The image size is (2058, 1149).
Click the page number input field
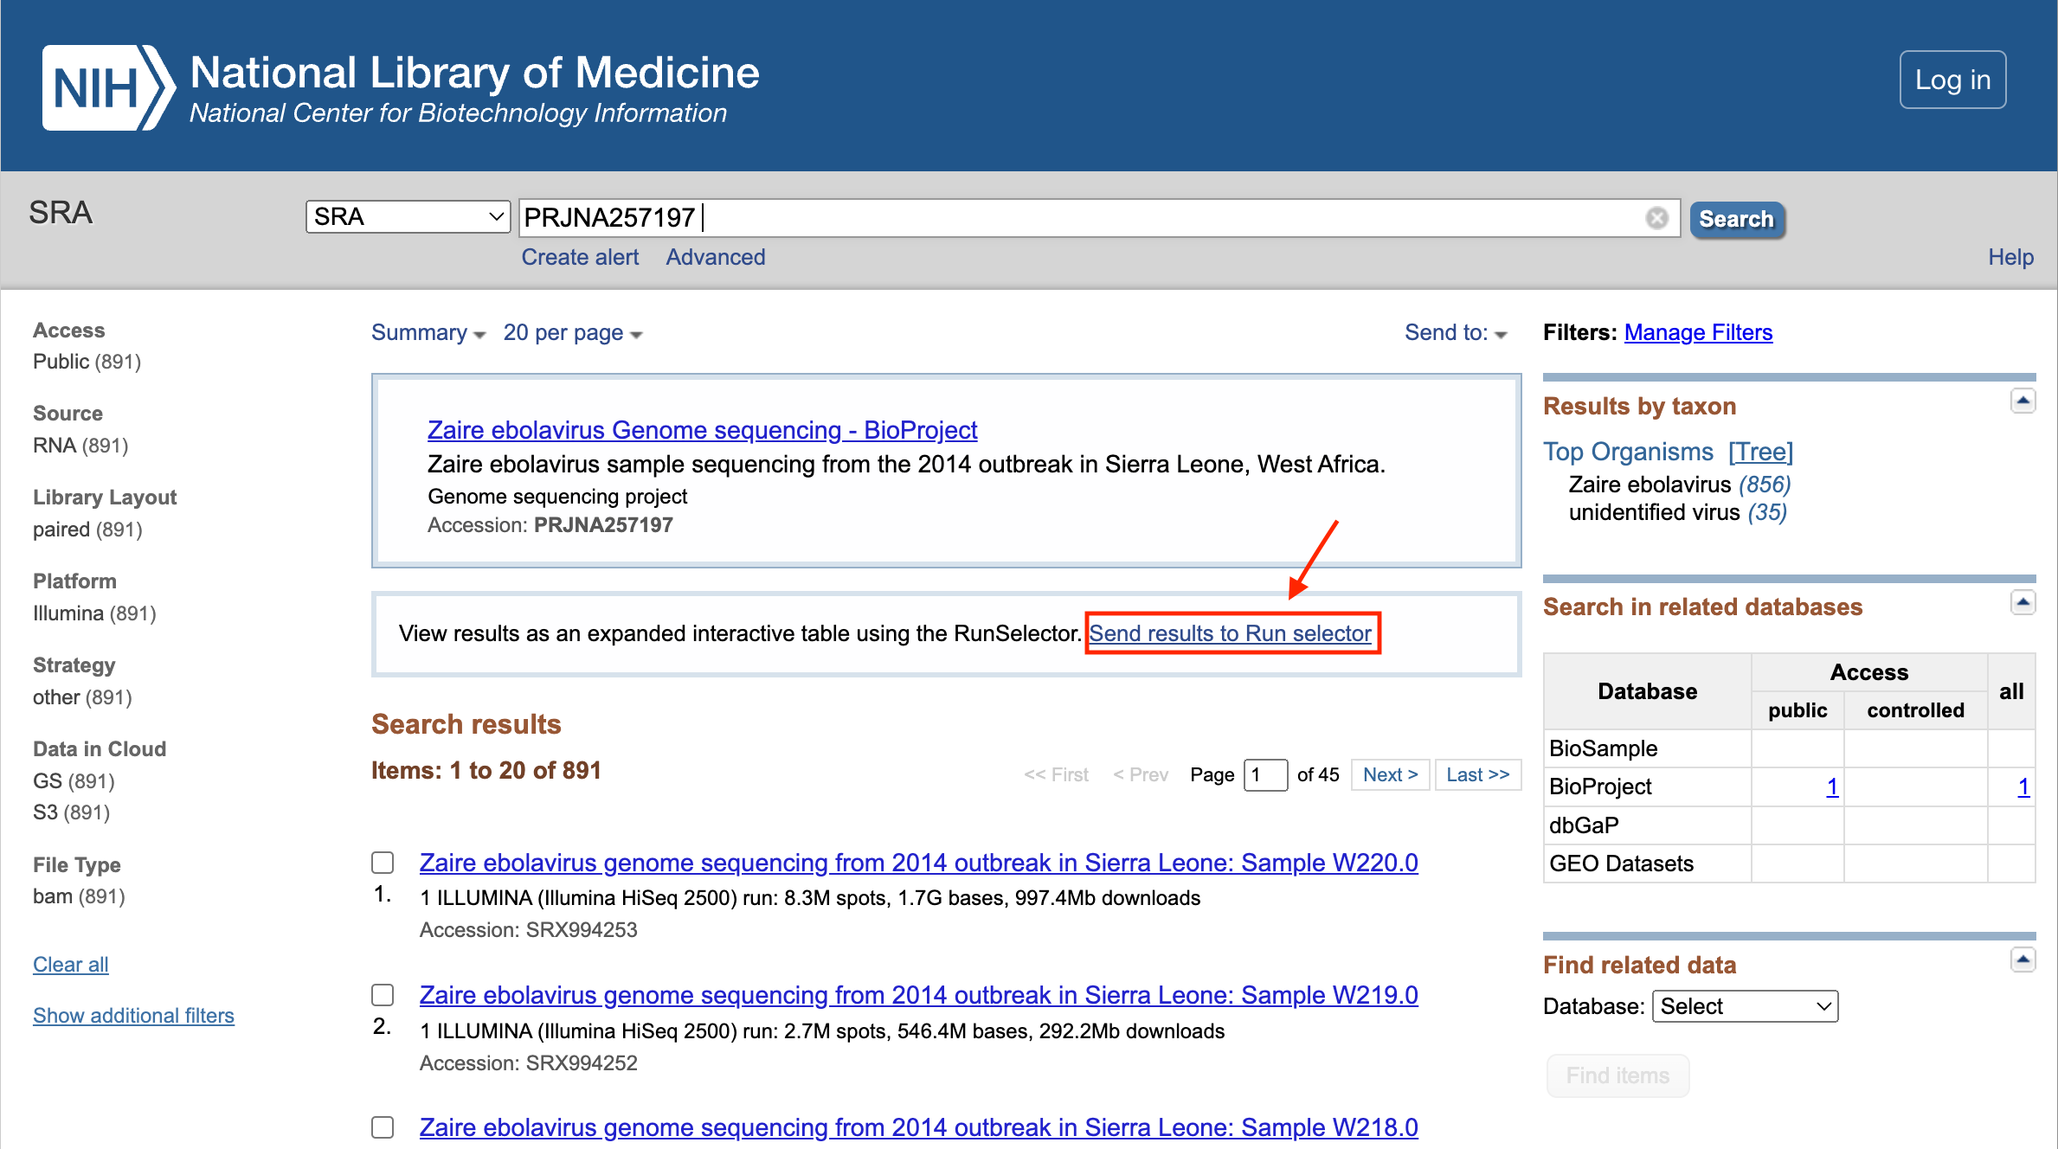(1264, 774)
